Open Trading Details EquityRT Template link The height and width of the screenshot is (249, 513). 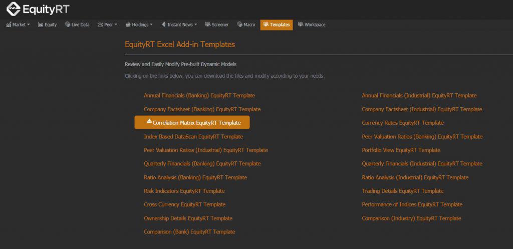[x=403, y=191]
